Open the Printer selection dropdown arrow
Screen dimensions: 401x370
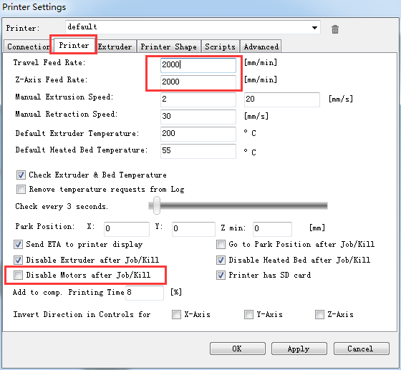click(314, 28)
